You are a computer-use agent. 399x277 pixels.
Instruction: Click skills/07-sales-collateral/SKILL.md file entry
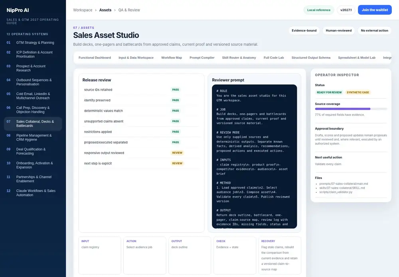(342, 188)
